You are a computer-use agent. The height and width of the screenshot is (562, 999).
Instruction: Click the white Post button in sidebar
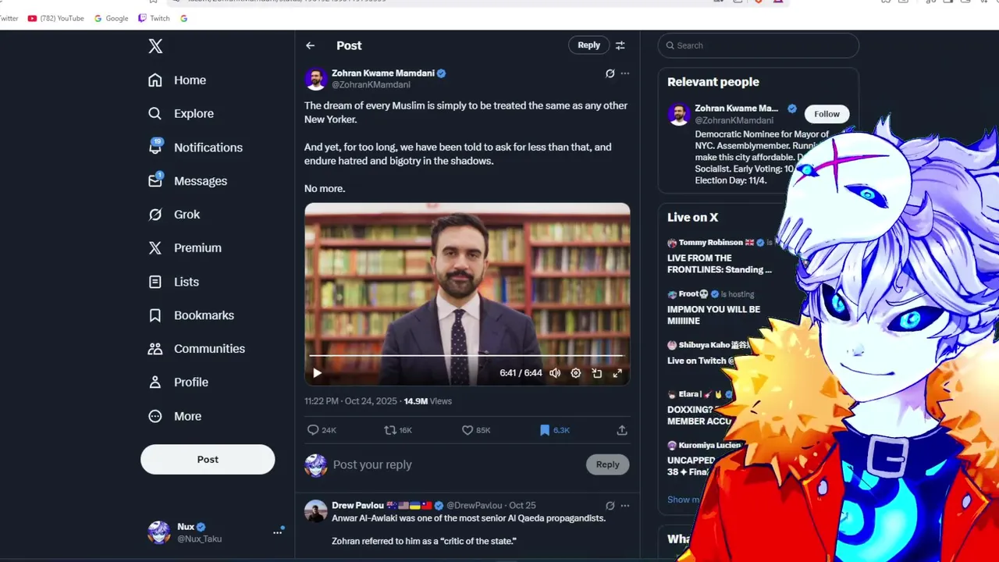coord(208,459)
